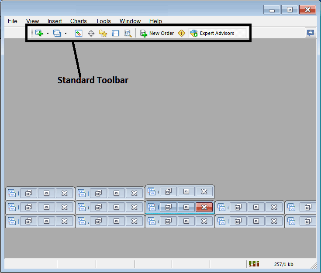
Task: Launch MetaEditor via yellow diamond icon
Action: [181, 33]
